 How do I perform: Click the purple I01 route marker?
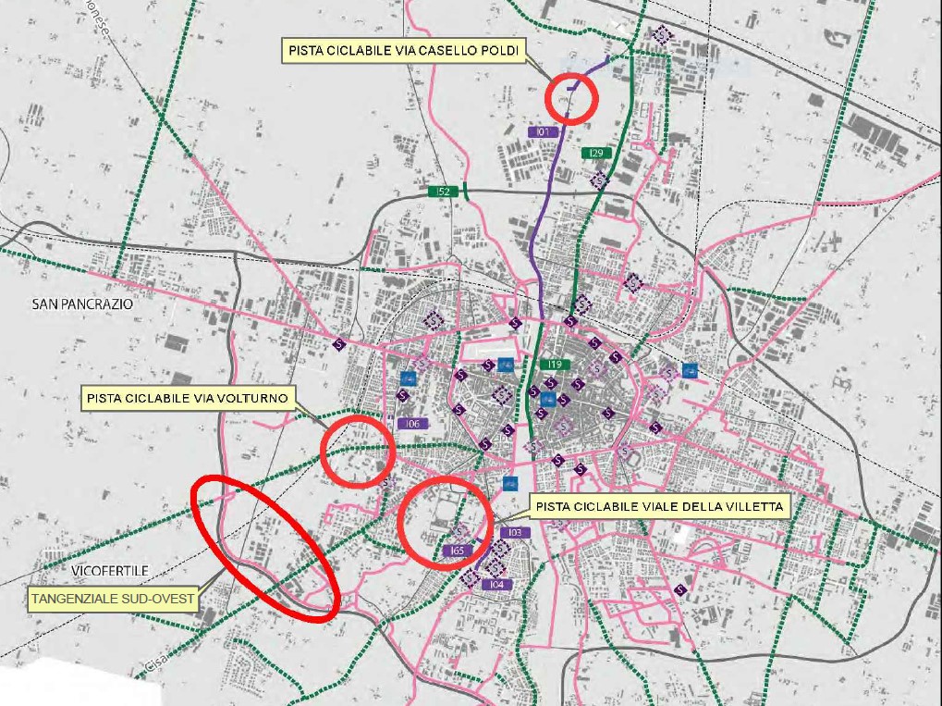tap(544, 132)
